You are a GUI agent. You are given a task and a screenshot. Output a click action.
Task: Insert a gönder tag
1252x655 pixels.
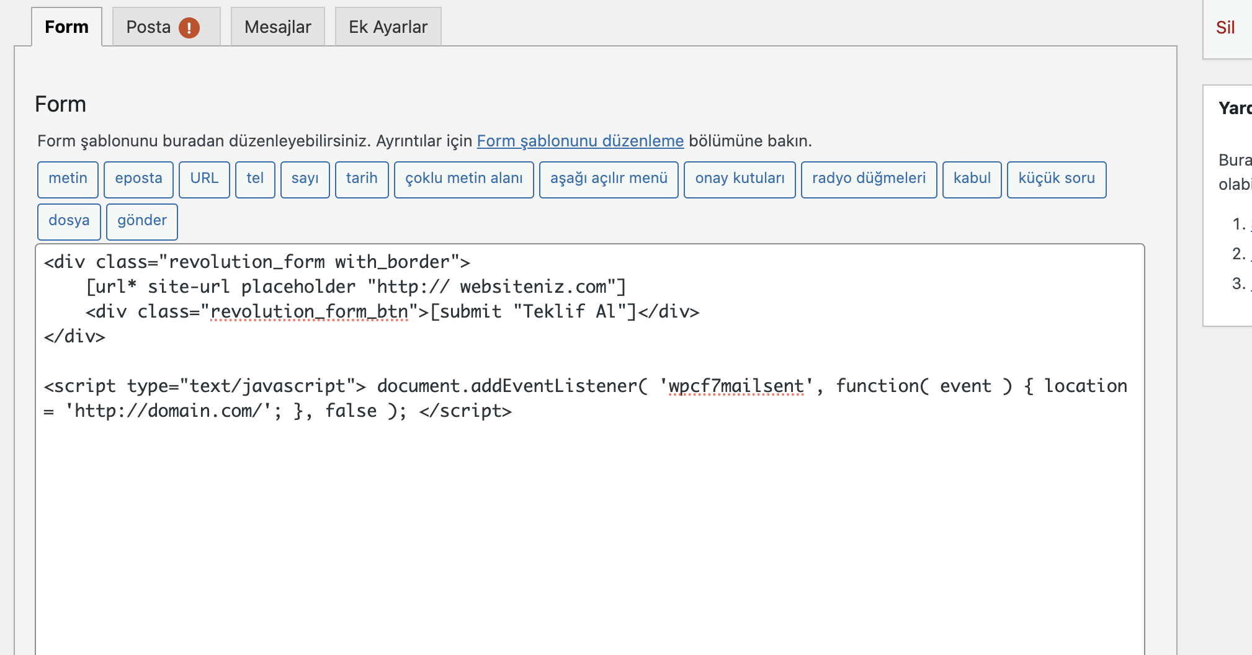pos(141,221)
